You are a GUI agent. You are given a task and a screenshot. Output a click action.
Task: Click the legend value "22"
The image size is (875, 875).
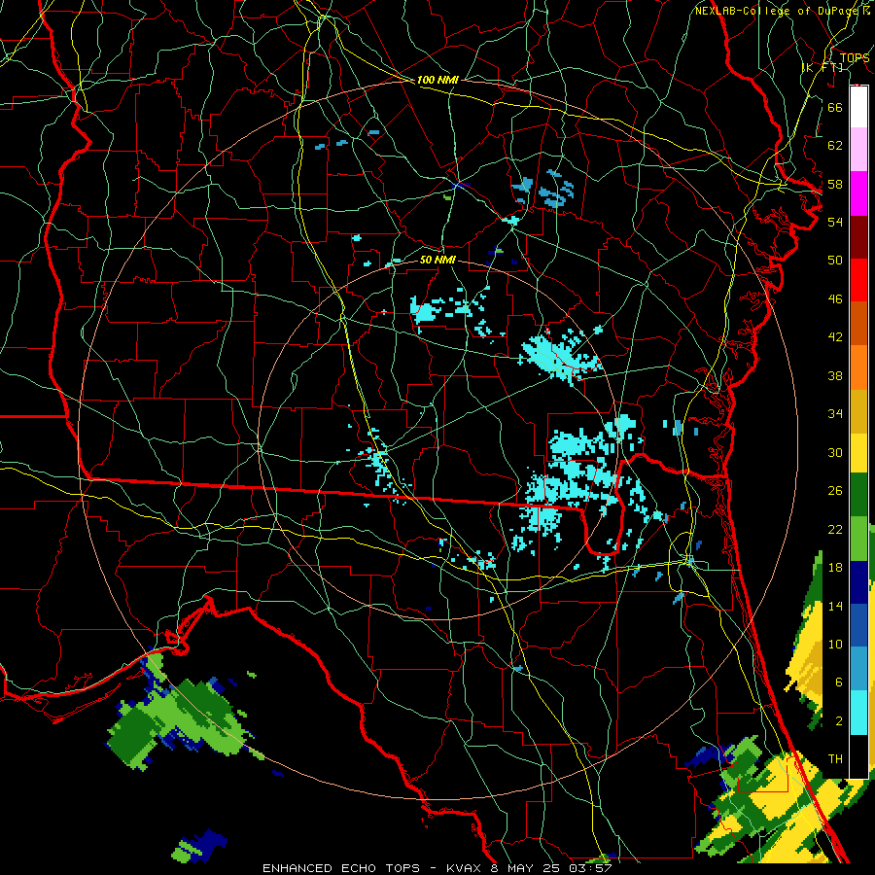click(835, 529)
